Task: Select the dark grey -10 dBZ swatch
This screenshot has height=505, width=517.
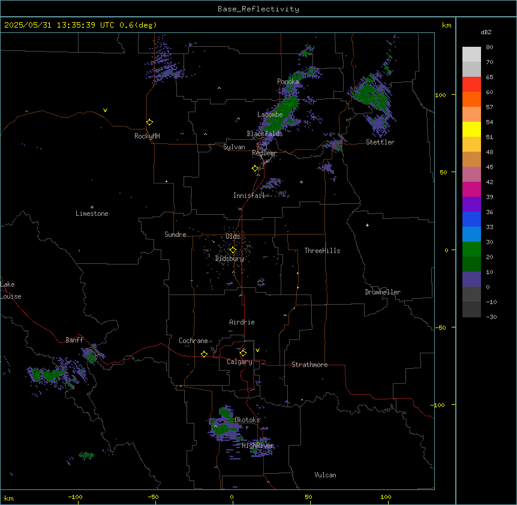Action: (471, 309)
